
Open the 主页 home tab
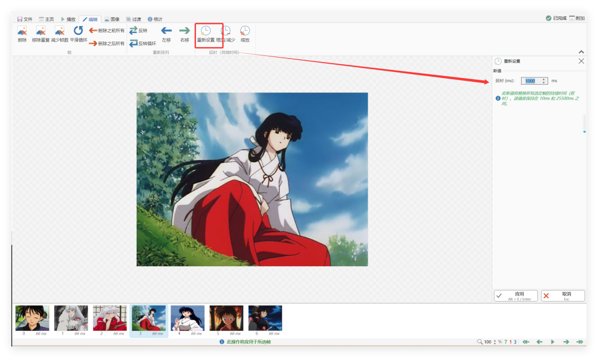point(47,19)
